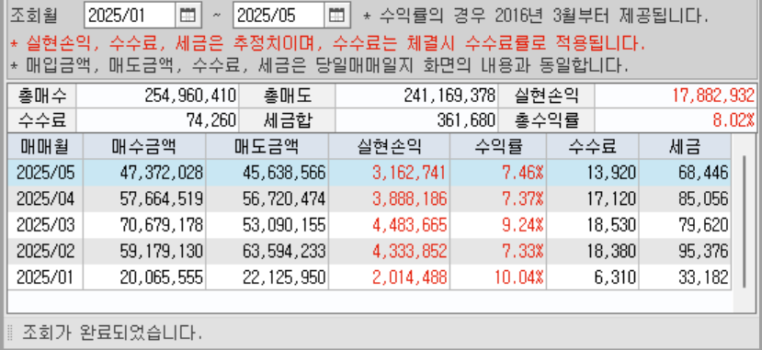Click the 조회월 label
This screenshot has width=762, height=350.
(x=34, y=16)
